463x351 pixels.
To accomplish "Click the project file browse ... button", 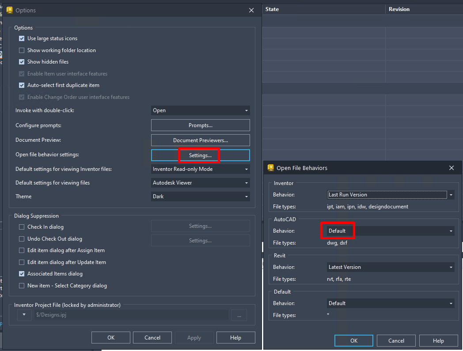I will click(x=239, y=315).
